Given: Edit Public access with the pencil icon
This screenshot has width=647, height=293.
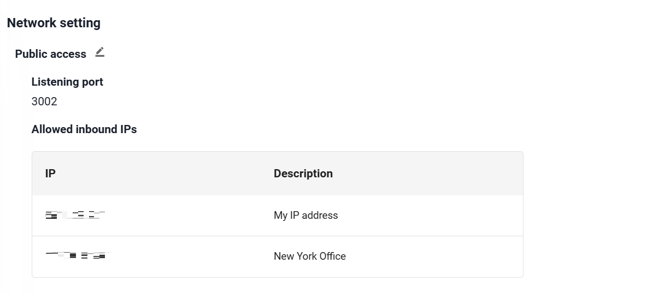Looking at the screenshot, I should pos(100,52).
